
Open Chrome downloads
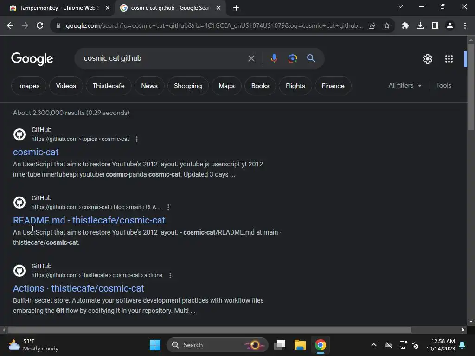tap(420, 26)
